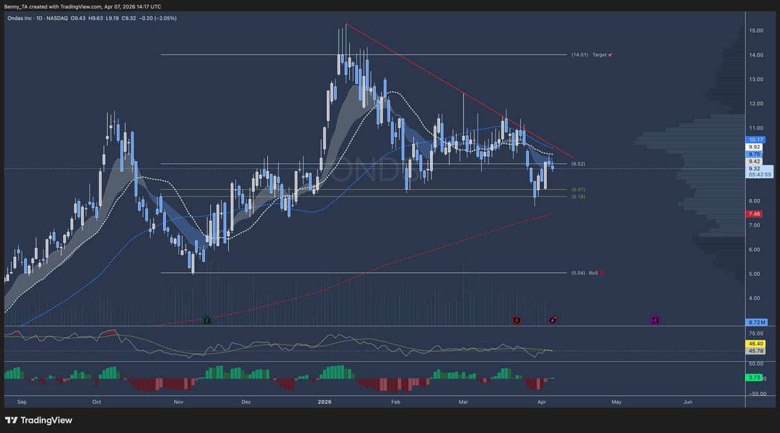
Task: Click the 12.00 price scale tick
Action: point(756,103)
